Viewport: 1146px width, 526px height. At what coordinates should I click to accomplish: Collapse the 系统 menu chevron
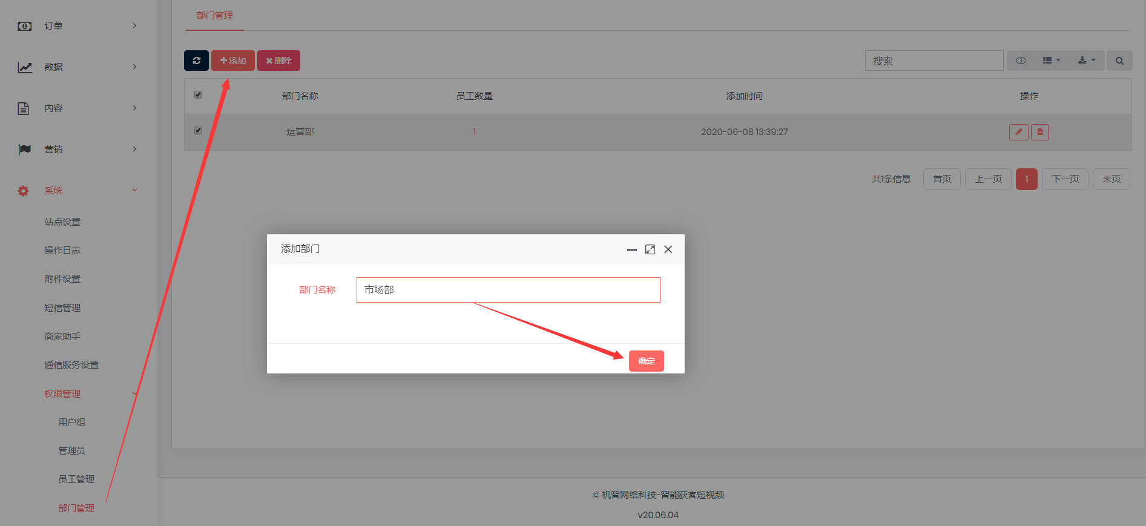(134, 190)
